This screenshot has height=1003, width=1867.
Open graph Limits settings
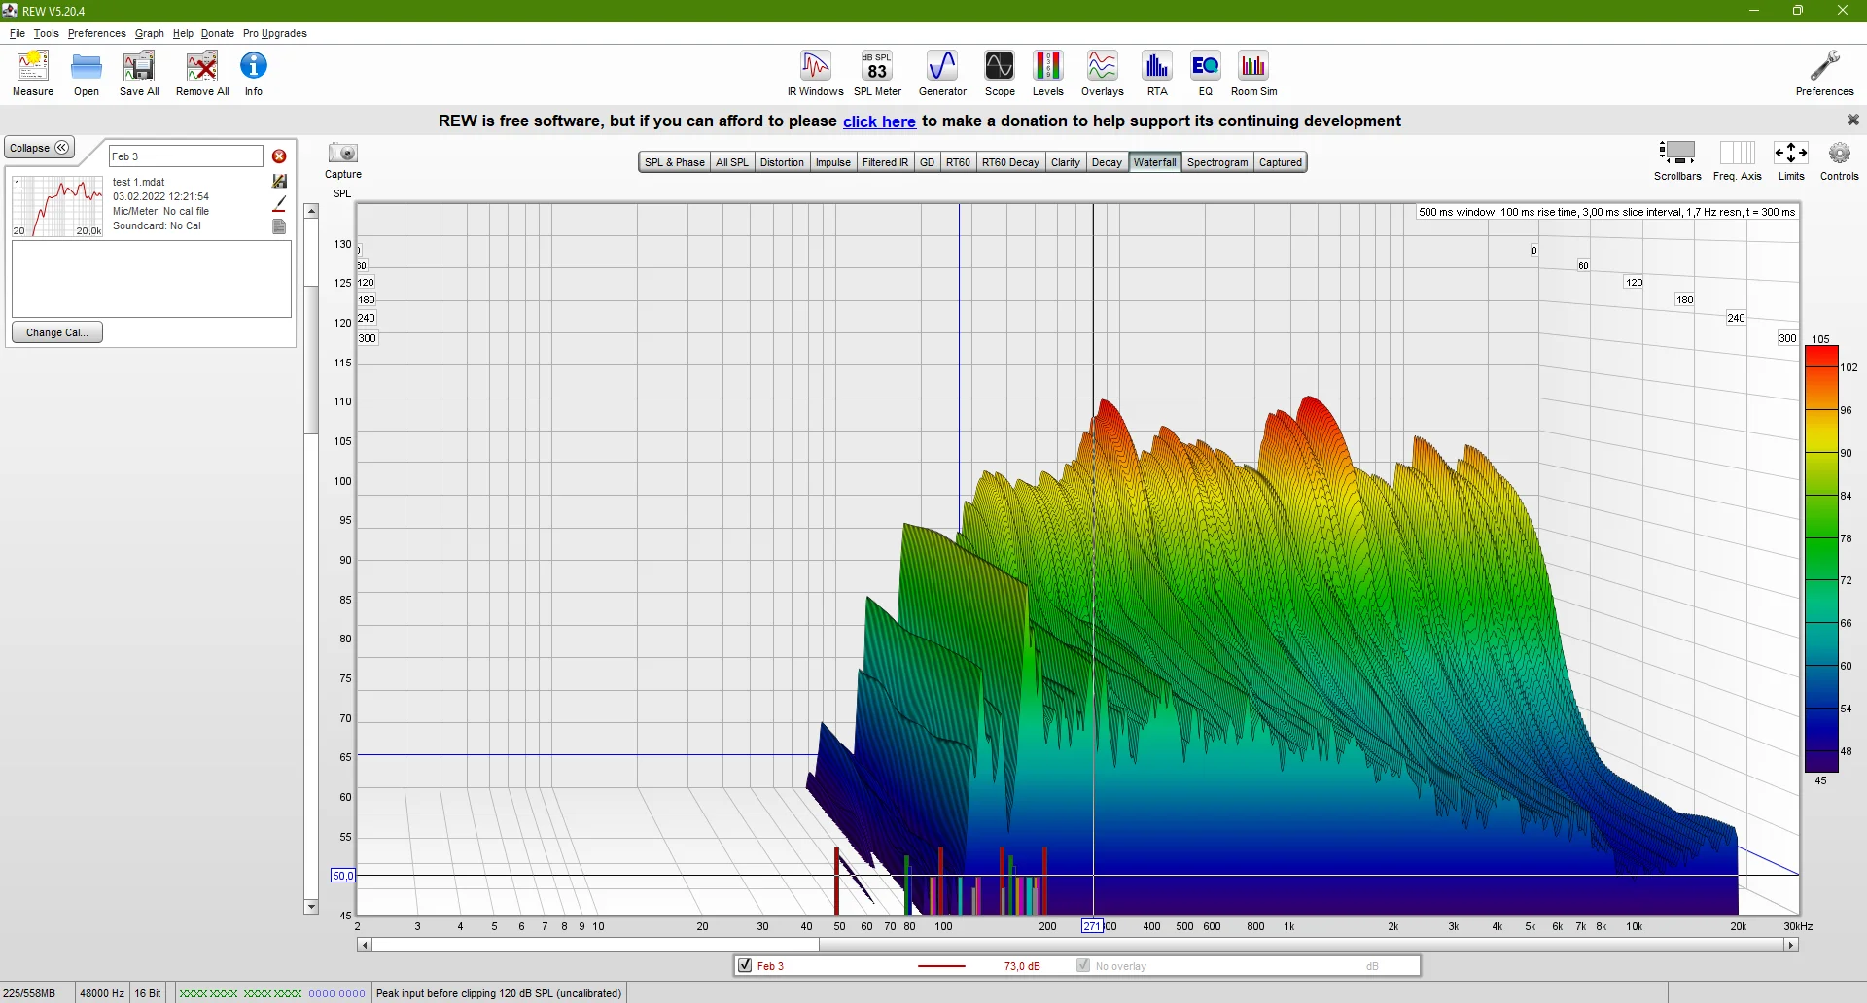point(1791,160)
